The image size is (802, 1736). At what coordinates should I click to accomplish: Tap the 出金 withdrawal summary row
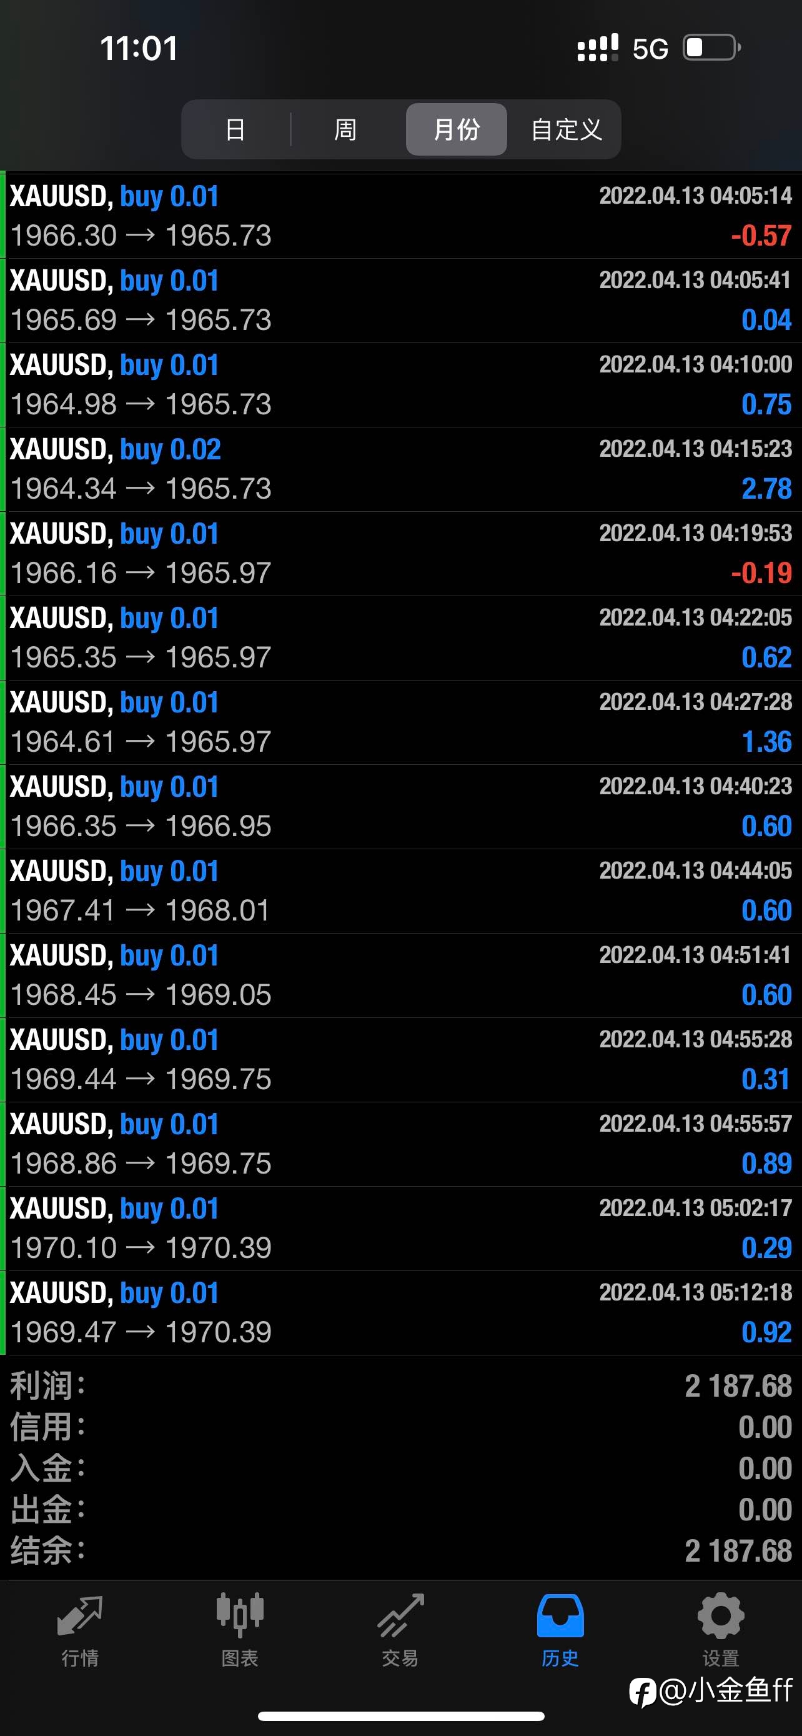400,1510
